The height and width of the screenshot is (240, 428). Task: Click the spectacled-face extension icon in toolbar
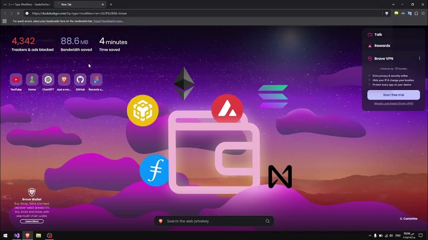403,13
